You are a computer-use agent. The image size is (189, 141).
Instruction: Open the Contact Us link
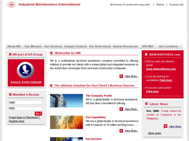click(176, 5)
